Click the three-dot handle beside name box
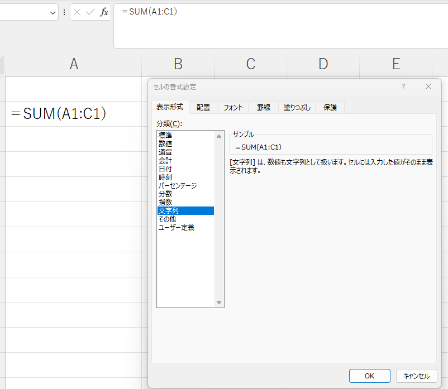 (64, 12)
